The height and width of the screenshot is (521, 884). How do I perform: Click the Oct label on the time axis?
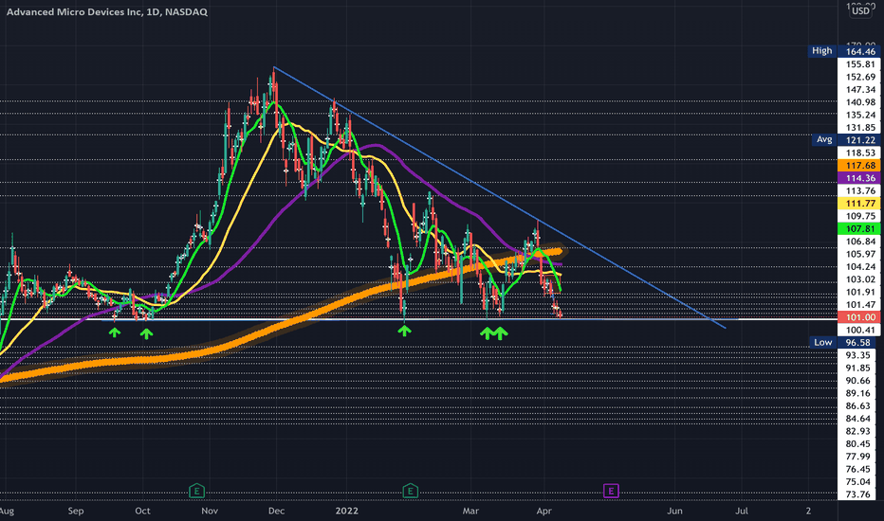point(142,511)
